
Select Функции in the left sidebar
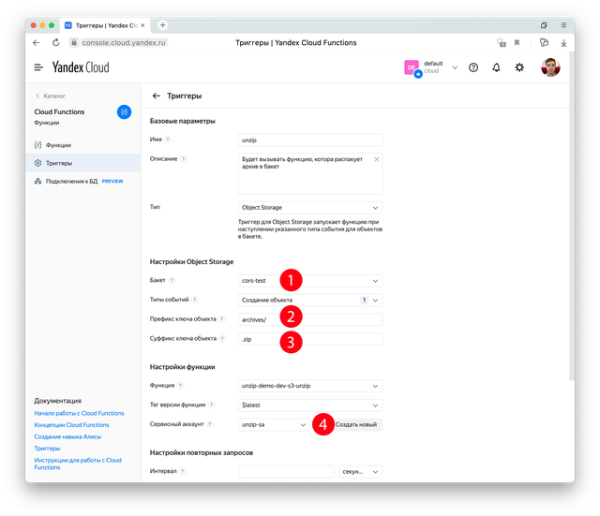(x=58, y=145)
